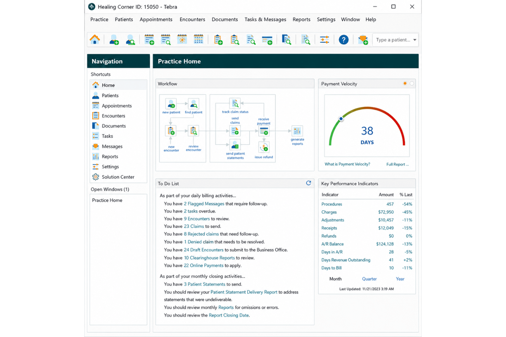The image size is (506, 337).
Task: Open the Patient Statement Delivery Report link
Action: point(244,292)
